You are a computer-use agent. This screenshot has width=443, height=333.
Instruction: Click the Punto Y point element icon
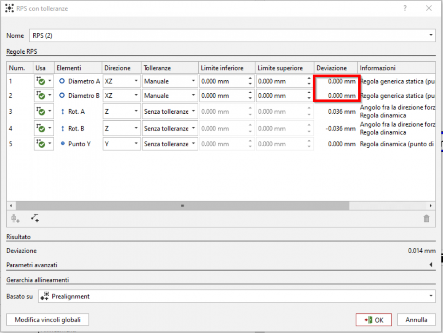point(62,144)
